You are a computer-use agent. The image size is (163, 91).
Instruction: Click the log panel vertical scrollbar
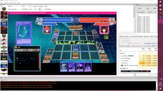pos(157,86)
